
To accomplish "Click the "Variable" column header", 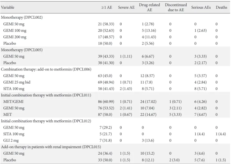I will pyautogui.click(x=7, y=7).
